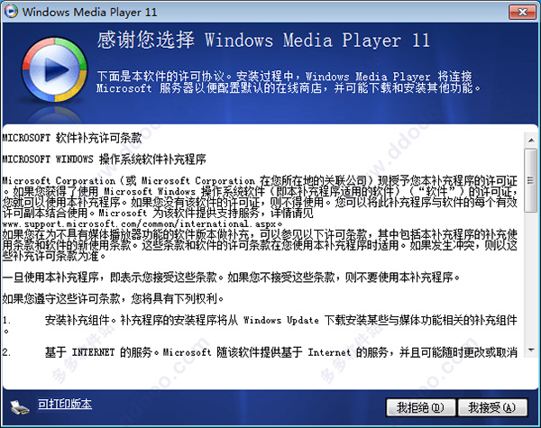Click item 2 基于 INTERNET 的服务 text
Viewport: 541px width, 428px height.
click(x=260, y=352)
